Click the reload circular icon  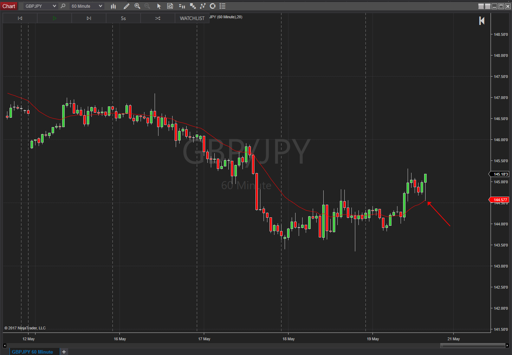click(213, 6)
